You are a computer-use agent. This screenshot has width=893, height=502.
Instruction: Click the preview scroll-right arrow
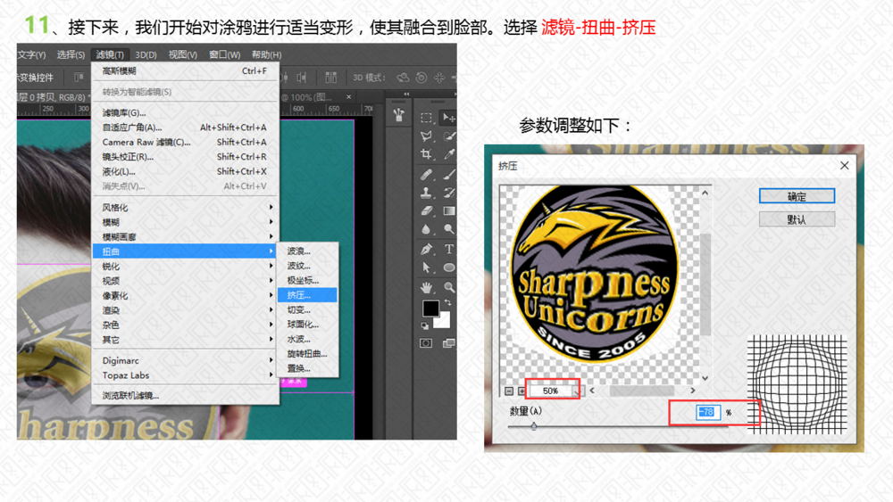pyautogui.click(x=693, y=391)
